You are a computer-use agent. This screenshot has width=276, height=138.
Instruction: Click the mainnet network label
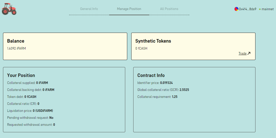[x=267, y=9]
